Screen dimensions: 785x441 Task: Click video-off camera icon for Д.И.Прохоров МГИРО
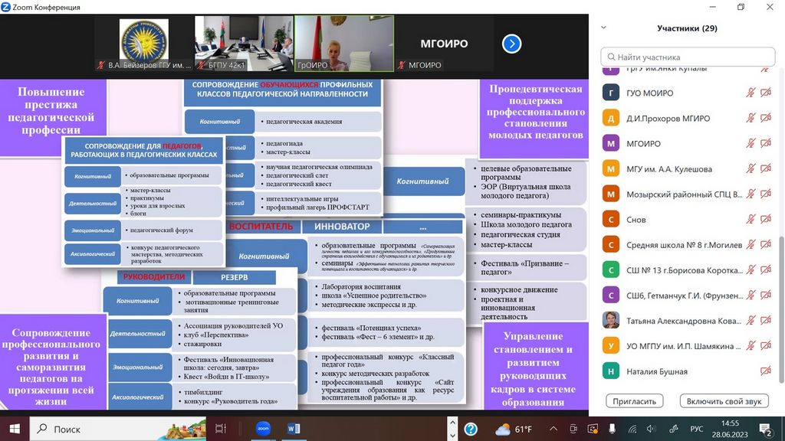[x=765, y=119]
